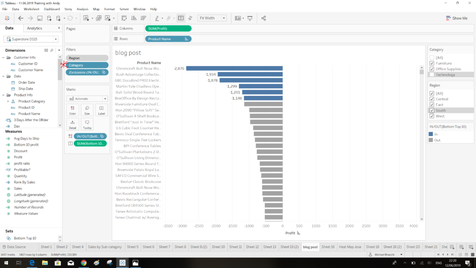Click the undo back arrow in toolbar
Image resolution: width=476 pixels, height=268 pixels.
click(x=20, y=18)
